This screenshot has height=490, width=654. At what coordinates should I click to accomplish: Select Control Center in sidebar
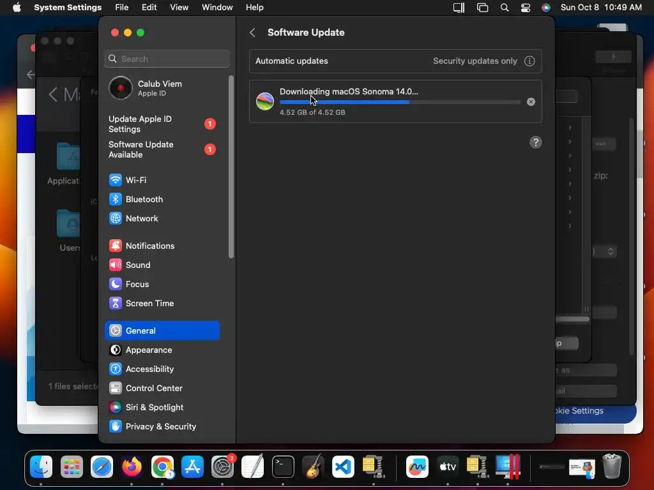pyautogui.click(x=162, y=389)
